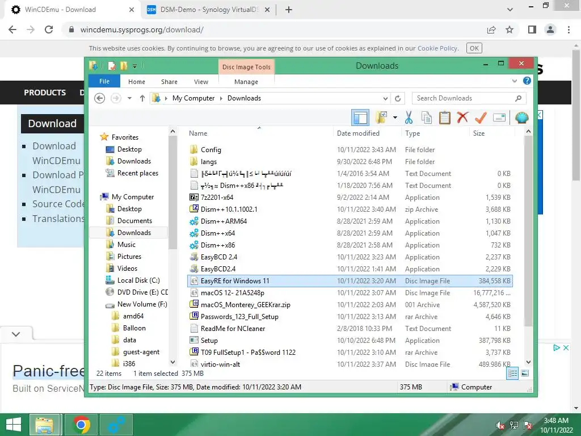Select the EasyBCD 2.4 application

coord(350,257)
